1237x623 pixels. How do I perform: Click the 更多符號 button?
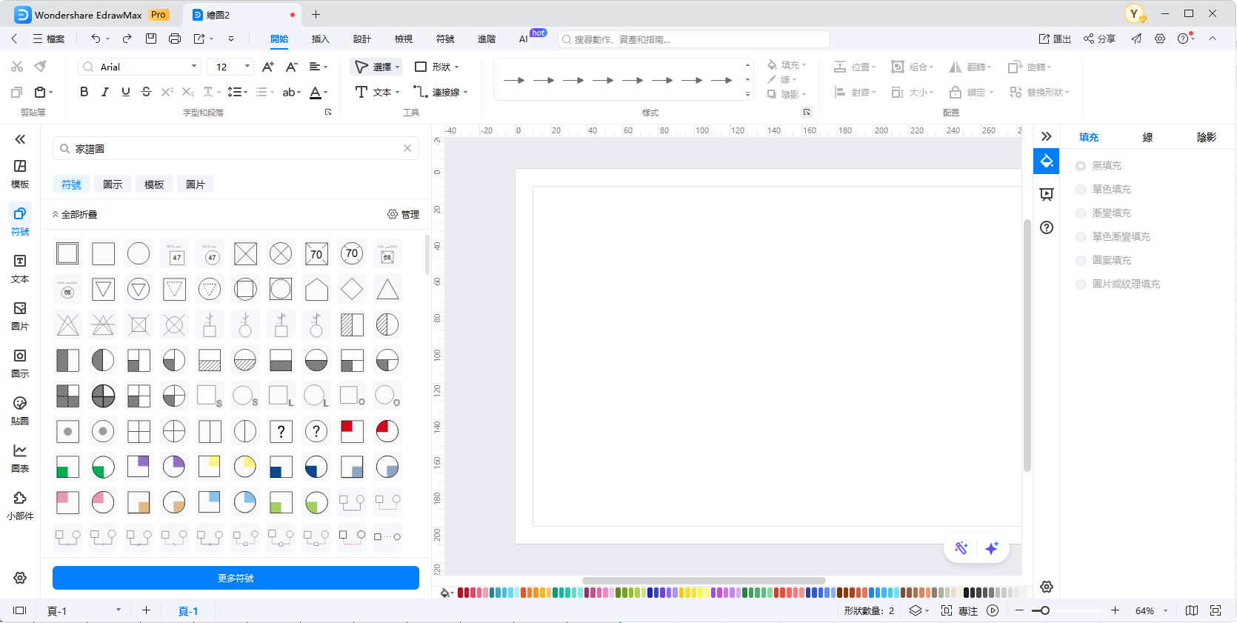click(x=236, y=578)
